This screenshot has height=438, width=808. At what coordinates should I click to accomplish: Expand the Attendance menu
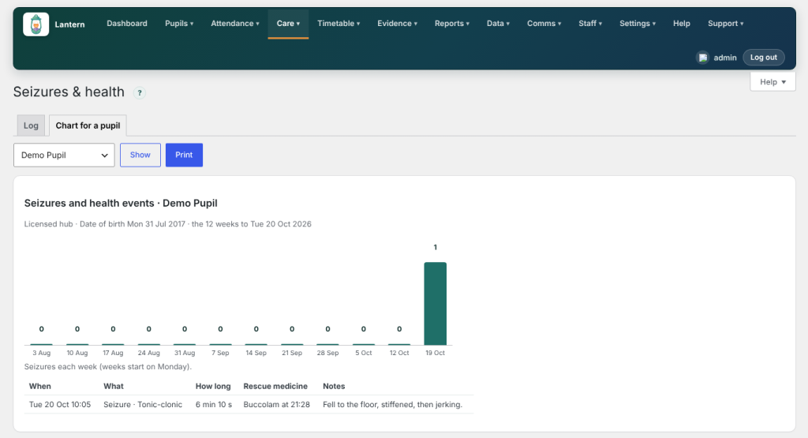click(x=235, y=24)
